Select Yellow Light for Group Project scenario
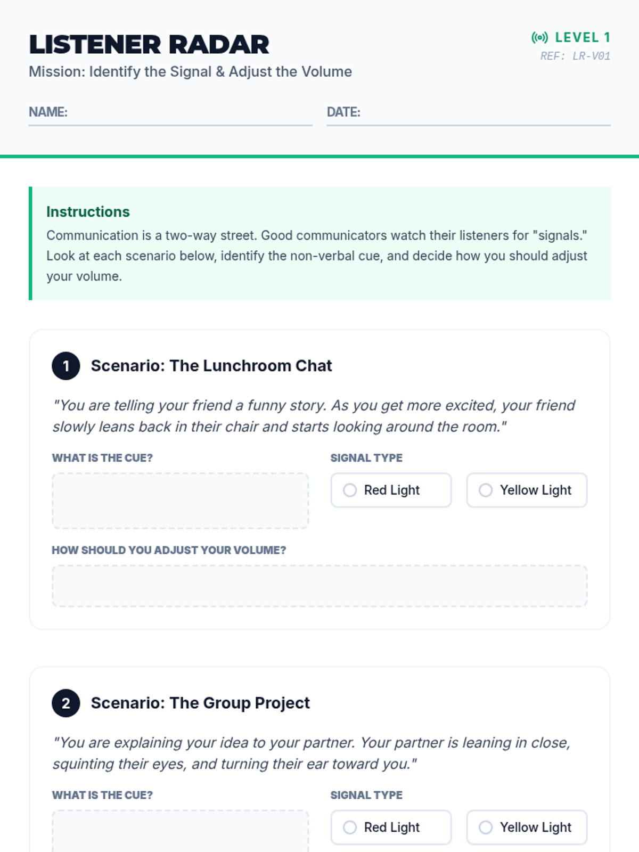The height and width of the screenshot is (852, 639). pyautogui.click(x=527, y=827)
